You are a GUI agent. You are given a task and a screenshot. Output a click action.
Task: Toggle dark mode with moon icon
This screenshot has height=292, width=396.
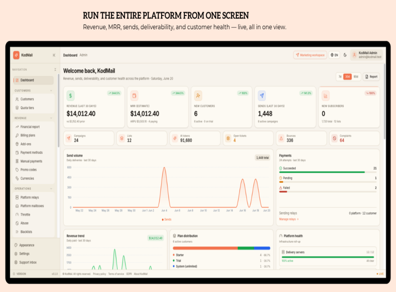[x=345, y=55]
